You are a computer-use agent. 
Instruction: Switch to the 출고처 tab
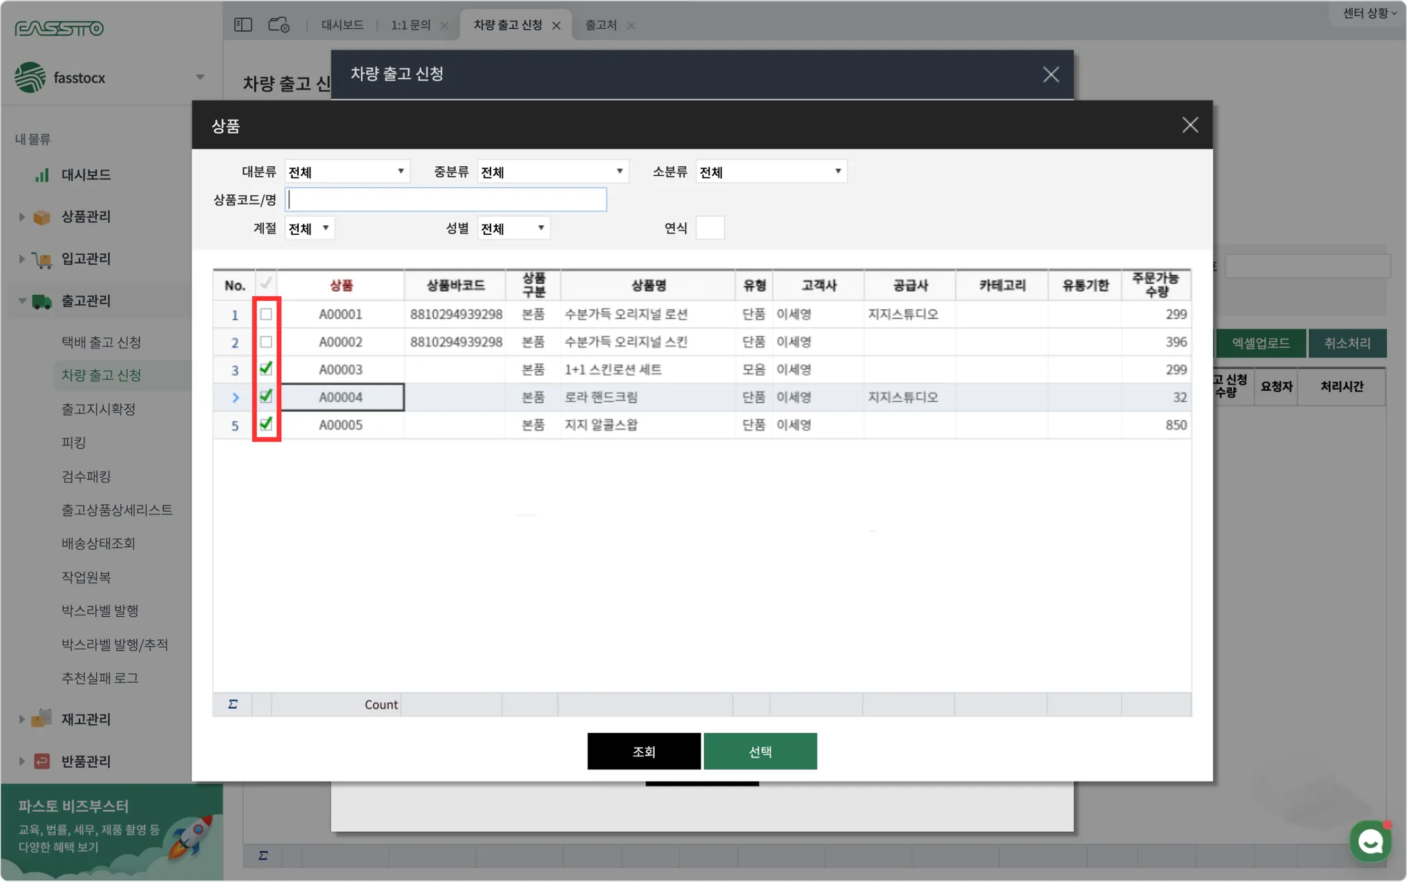click(x=600, y=25)
